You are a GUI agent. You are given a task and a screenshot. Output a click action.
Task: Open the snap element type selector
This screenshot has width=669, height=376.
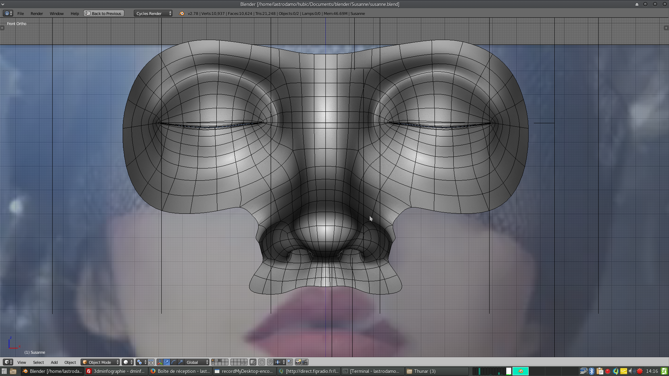pyautogui.click(x=280, y=362)
